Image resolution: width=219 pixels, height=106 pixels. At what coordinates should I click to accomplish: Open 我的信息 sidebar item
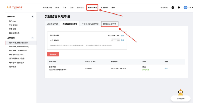click(12, 67)
